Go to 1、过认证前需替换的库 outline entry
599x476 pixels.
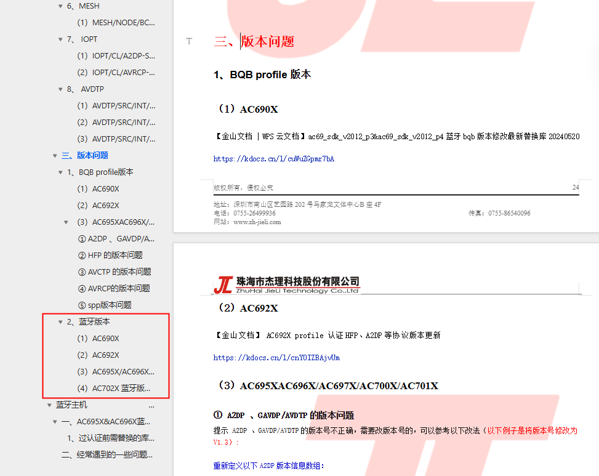[111, 438]
